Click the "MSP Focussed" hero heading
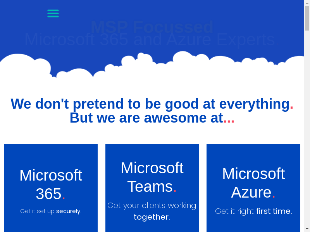The image size is (310, 232). click(x=152, y=27)
